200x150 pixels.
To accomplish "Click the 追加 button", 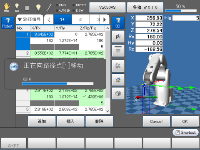I will click(x=42, y=121).
